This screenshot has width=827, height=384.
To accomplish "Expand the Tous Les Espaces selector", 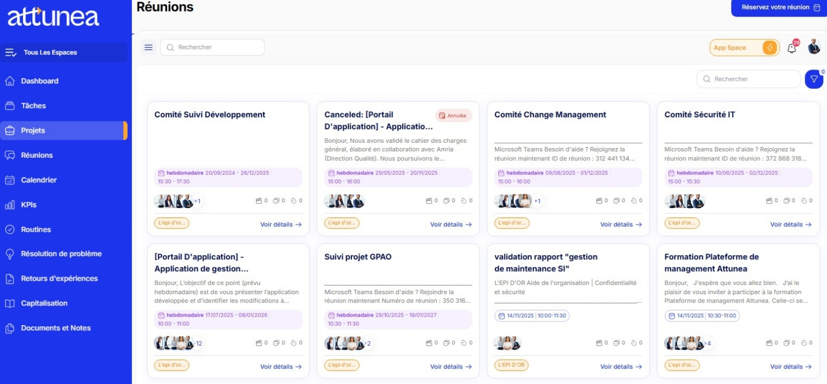I will click(63, 52).
